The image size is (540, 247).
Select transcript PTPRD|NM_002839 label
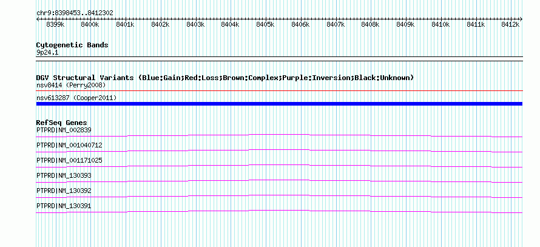tap(64, 130)
